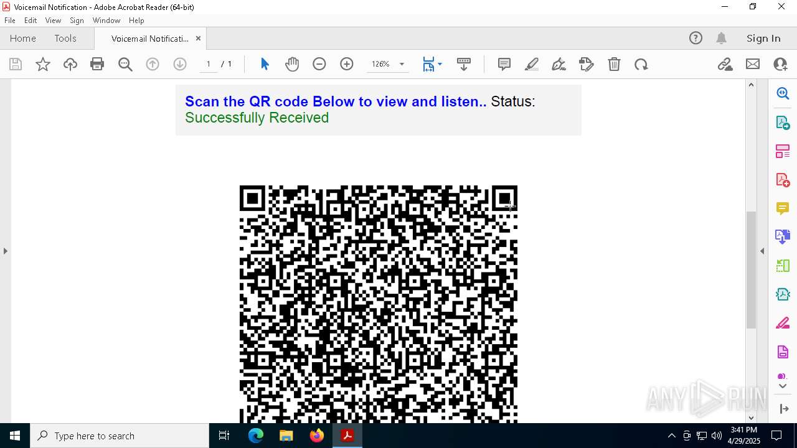
Task: Bookmark the file with the star icon
Action: click(43, 64)
